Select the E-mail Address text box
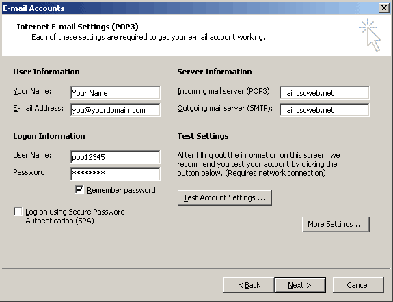 (116, 110)
